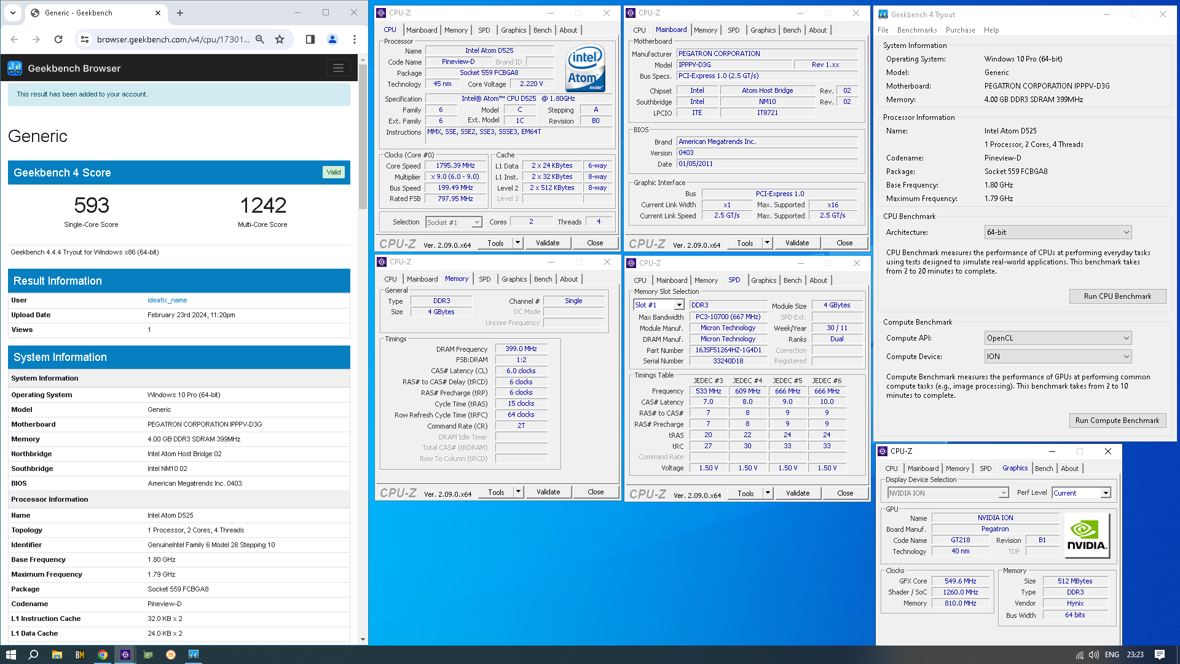Click Run Compute Benchmark button
Screen dimensions: 1180x664
pos(1117,421)
